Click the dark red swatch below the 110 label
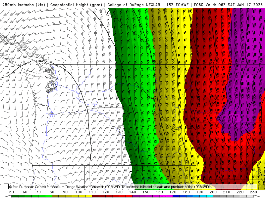265x198 pixels. point(95,196)
